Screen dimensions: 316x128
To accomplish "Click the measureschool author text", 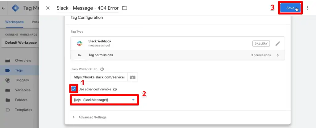I will 99,46.
